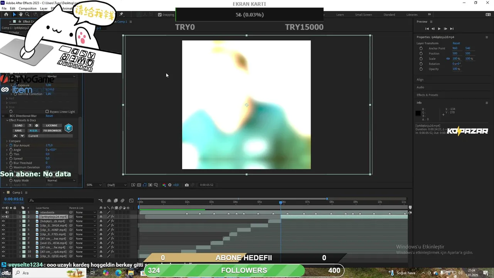
Task: Click viewer exposure value +0,0
Action: [176, 185]
